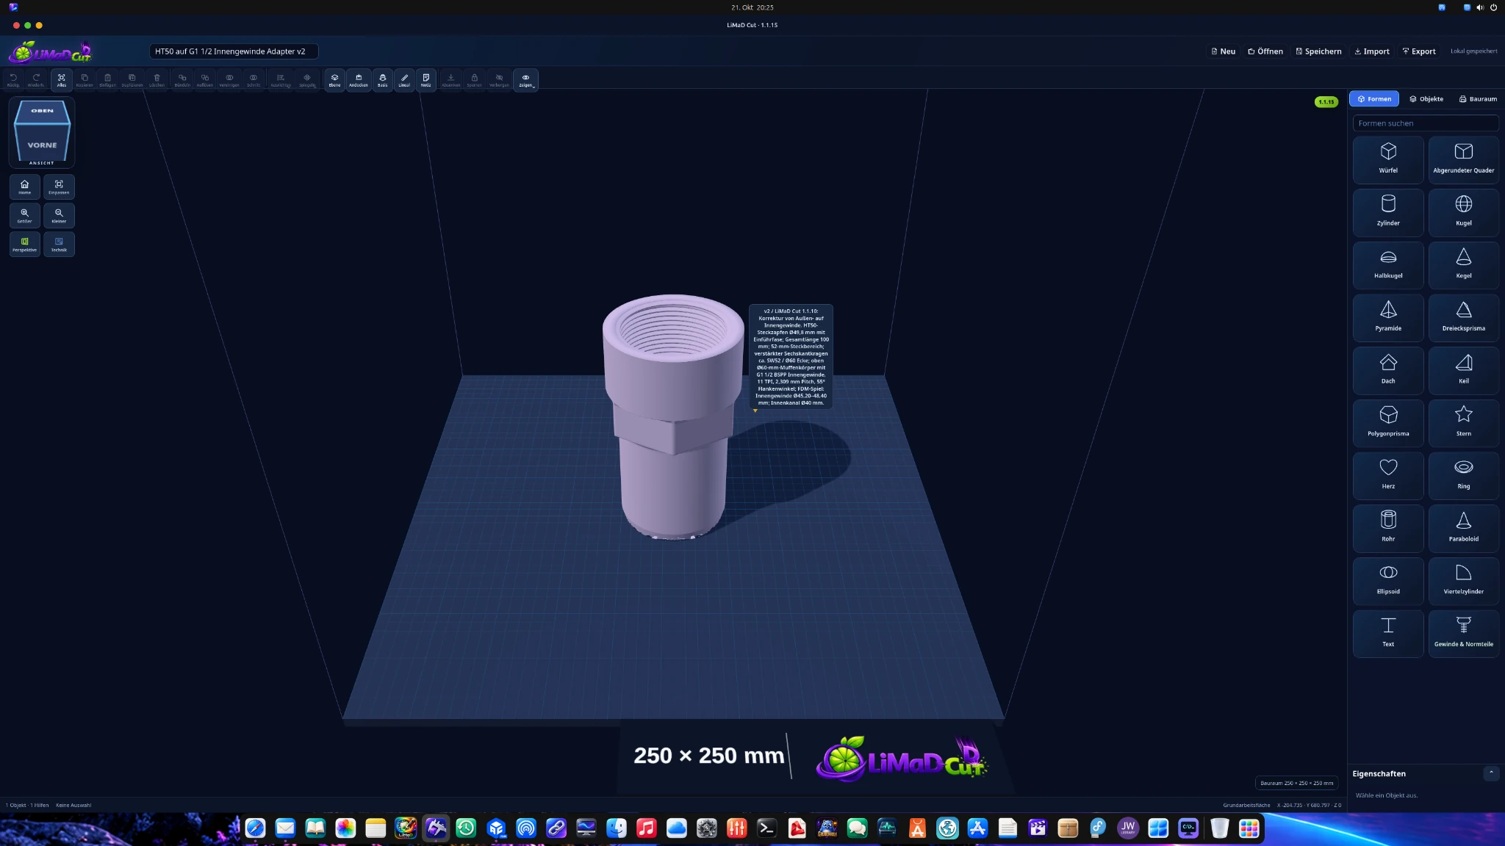The height and width of the screenshot is (846, 1505).
Task: Toggle Technik view mode
Action: (59, 244)
